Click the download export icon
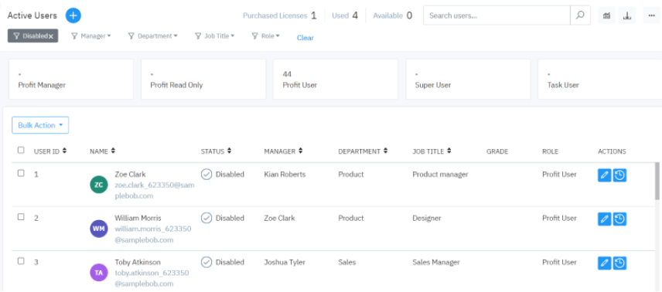The image size is (662, 292). pyautogui.click(x=627, y=15)
